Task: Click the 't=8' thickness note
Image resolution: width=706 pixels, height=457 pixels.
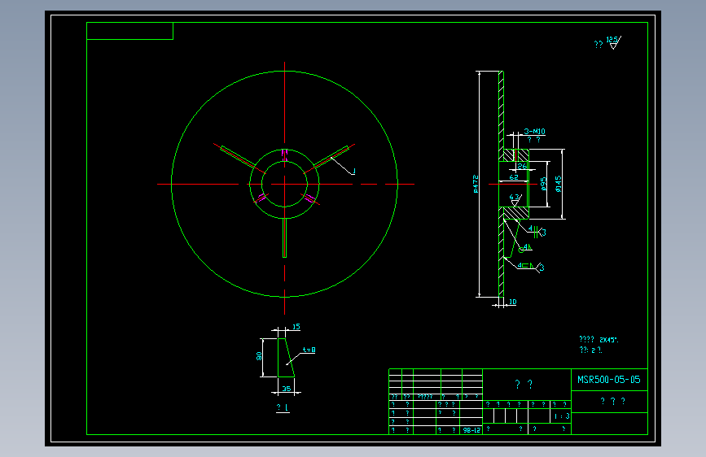Action: click(x=309, y=350)
